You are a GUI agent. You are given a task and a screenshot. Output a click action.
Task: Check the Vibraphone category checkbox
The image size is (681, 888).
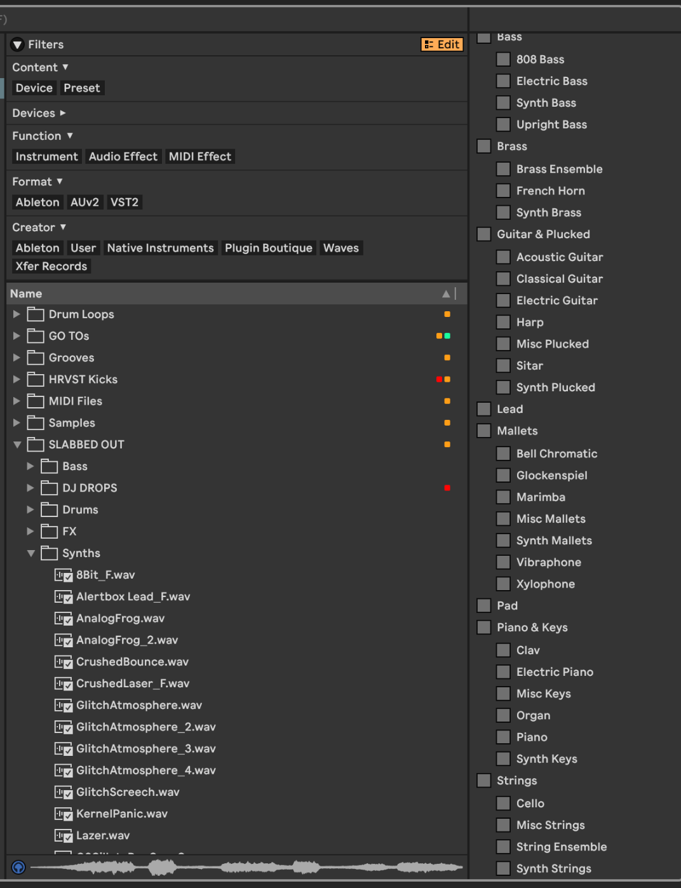pyautogui.click(x=502, y=562)
